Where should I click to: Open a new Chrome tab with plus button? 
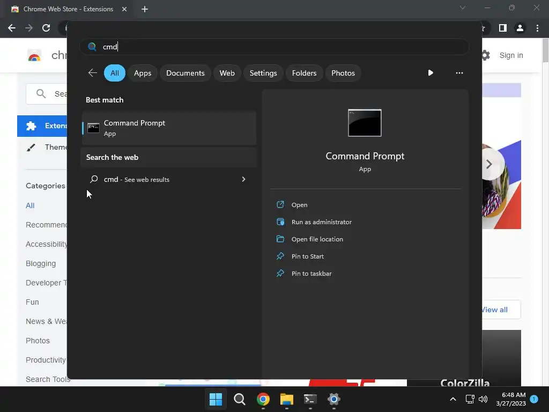click(x=145, y=9)
